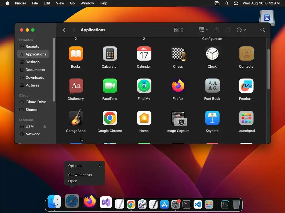Open Control Center in menu bar
The height and width of the screenshot is (213, 285).
click(236, 3)
